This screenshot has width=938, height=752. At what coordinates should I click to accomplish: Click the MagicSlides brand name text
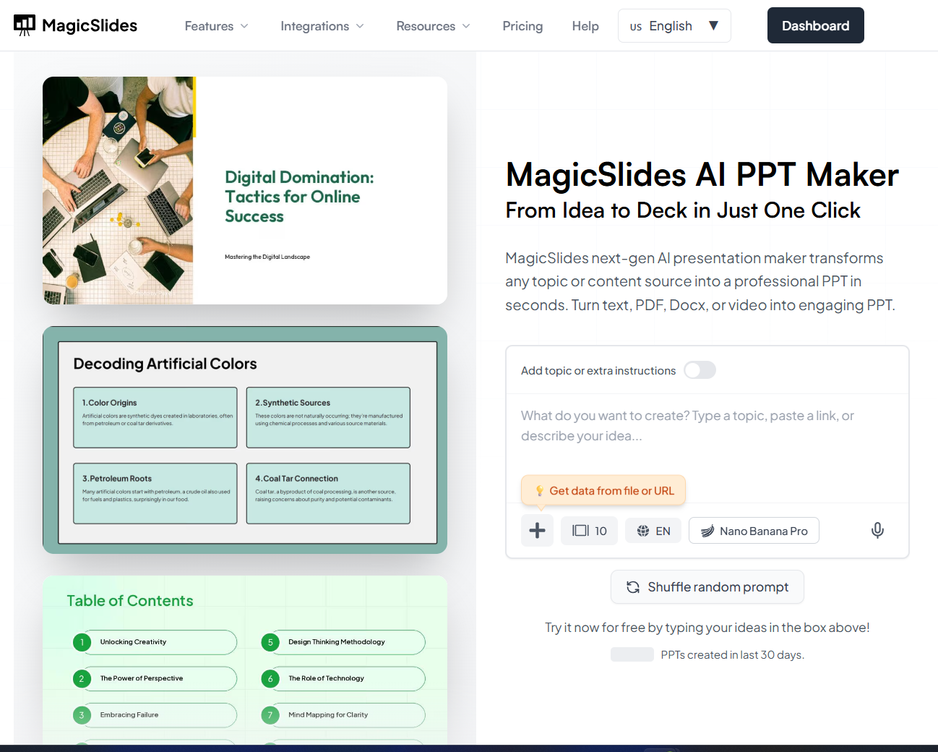(90, 25)
